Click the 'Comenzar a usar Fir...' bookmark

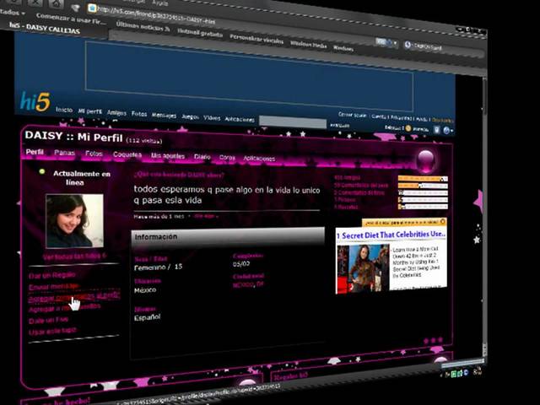(x=71, y=19)
